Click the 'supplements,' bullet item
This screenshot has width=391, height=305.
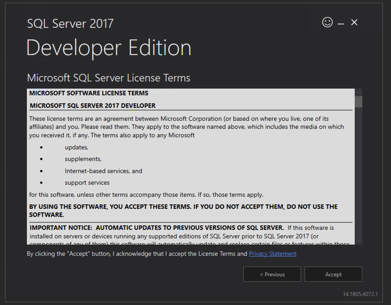click(83, 159)
